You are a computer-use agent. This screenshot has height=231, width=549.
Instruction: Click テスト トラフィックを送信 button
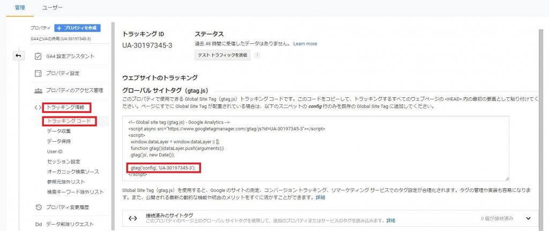point(222,55)
